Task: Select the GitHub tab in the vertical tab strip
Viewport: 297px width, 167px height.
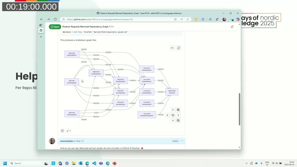Action: click(41, 31)
